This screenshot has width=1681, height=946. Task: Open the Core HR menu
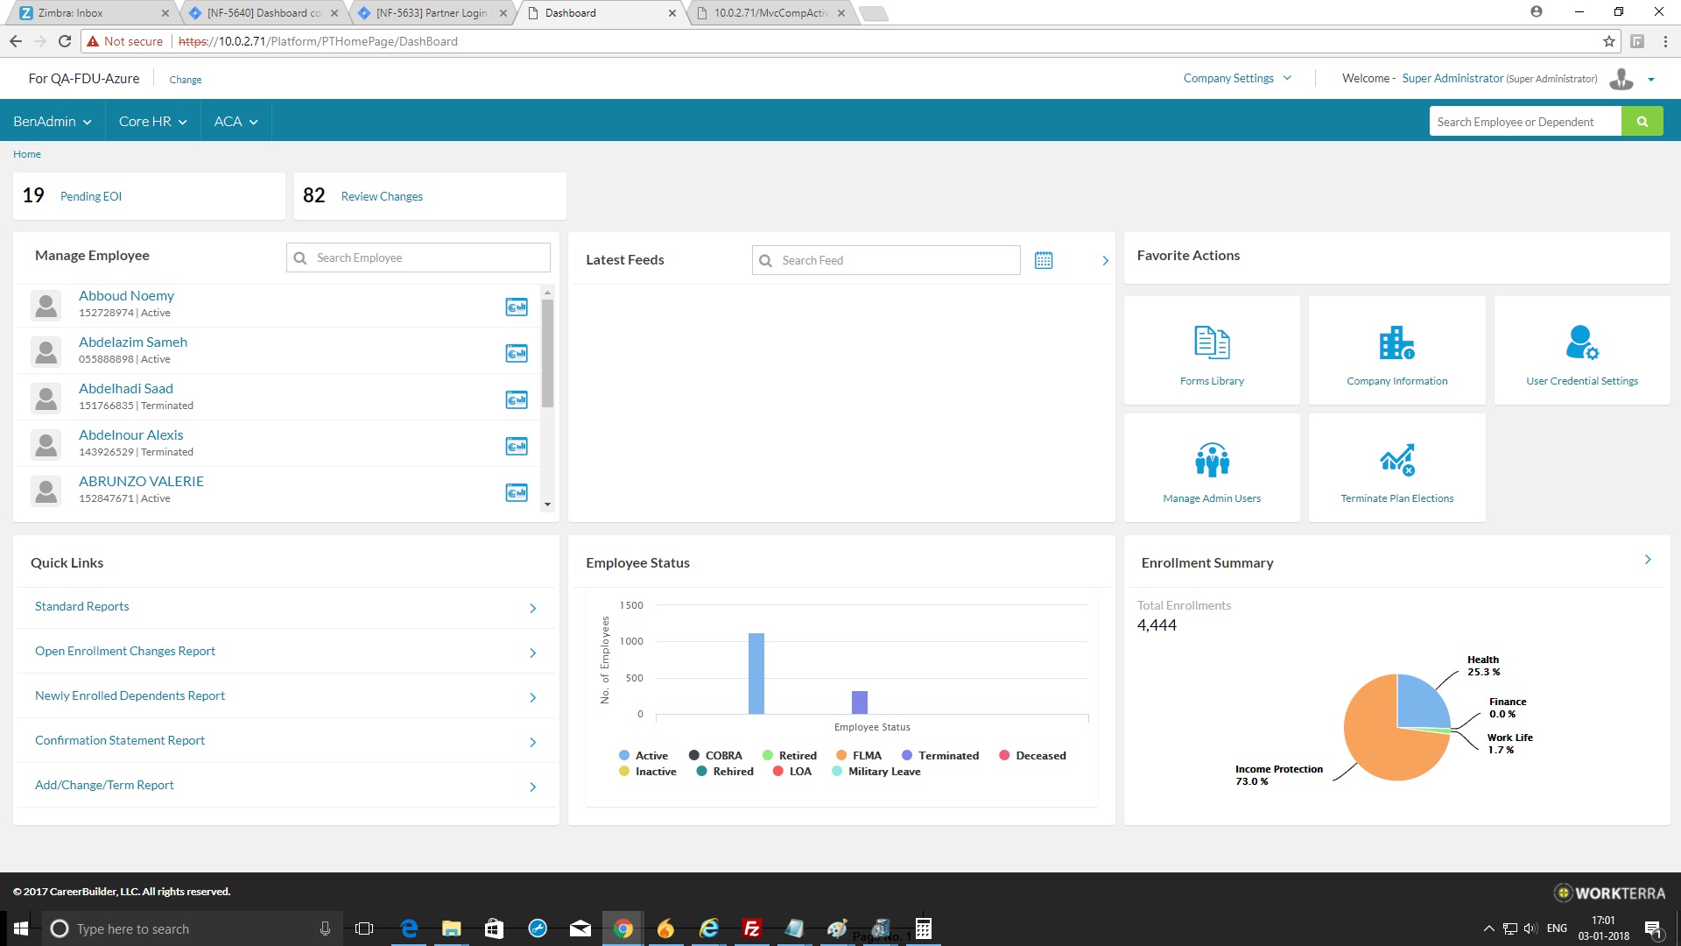click(152, 121)
